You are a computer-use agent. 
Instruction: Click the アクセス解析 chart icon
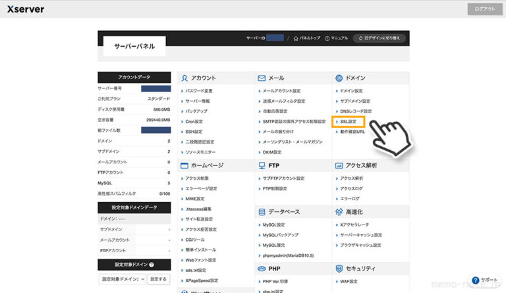(x=339, y=166)
